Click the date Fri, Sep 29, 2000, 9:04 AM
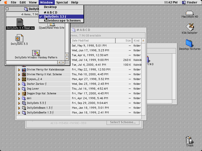This screenshot has height=151, width=202. (x=90, y=103)
